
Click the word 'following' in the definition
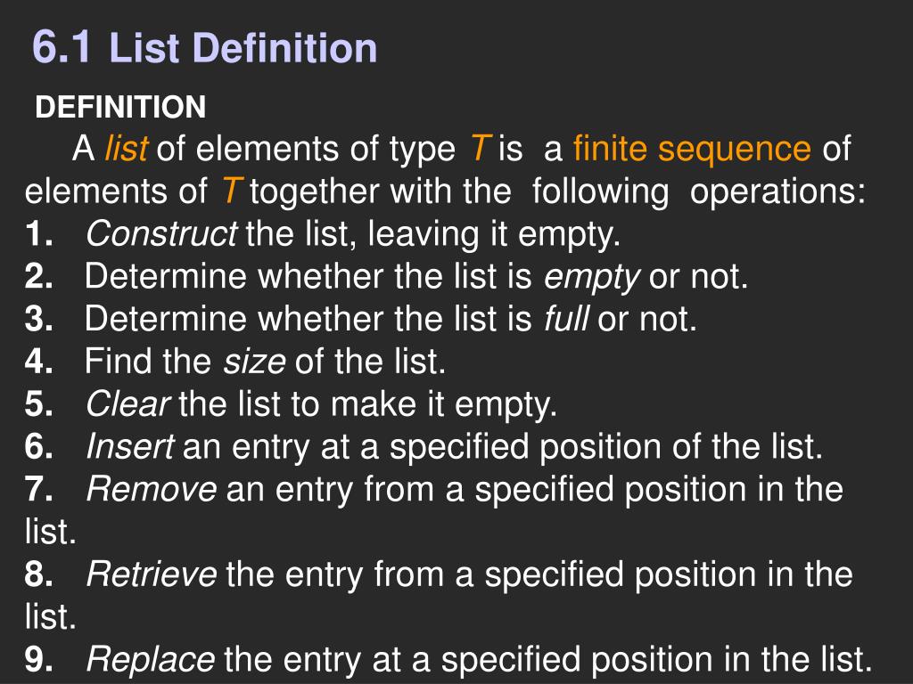click(600, 192)
